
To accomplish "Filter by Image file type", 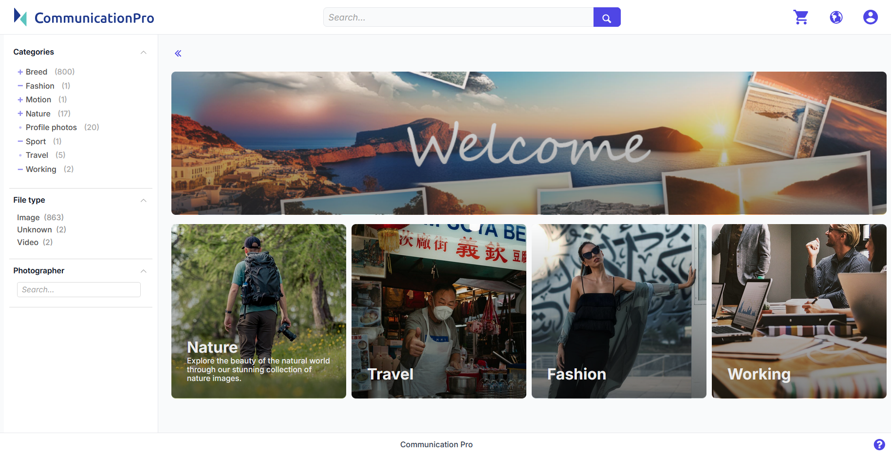I will [28, 218].
